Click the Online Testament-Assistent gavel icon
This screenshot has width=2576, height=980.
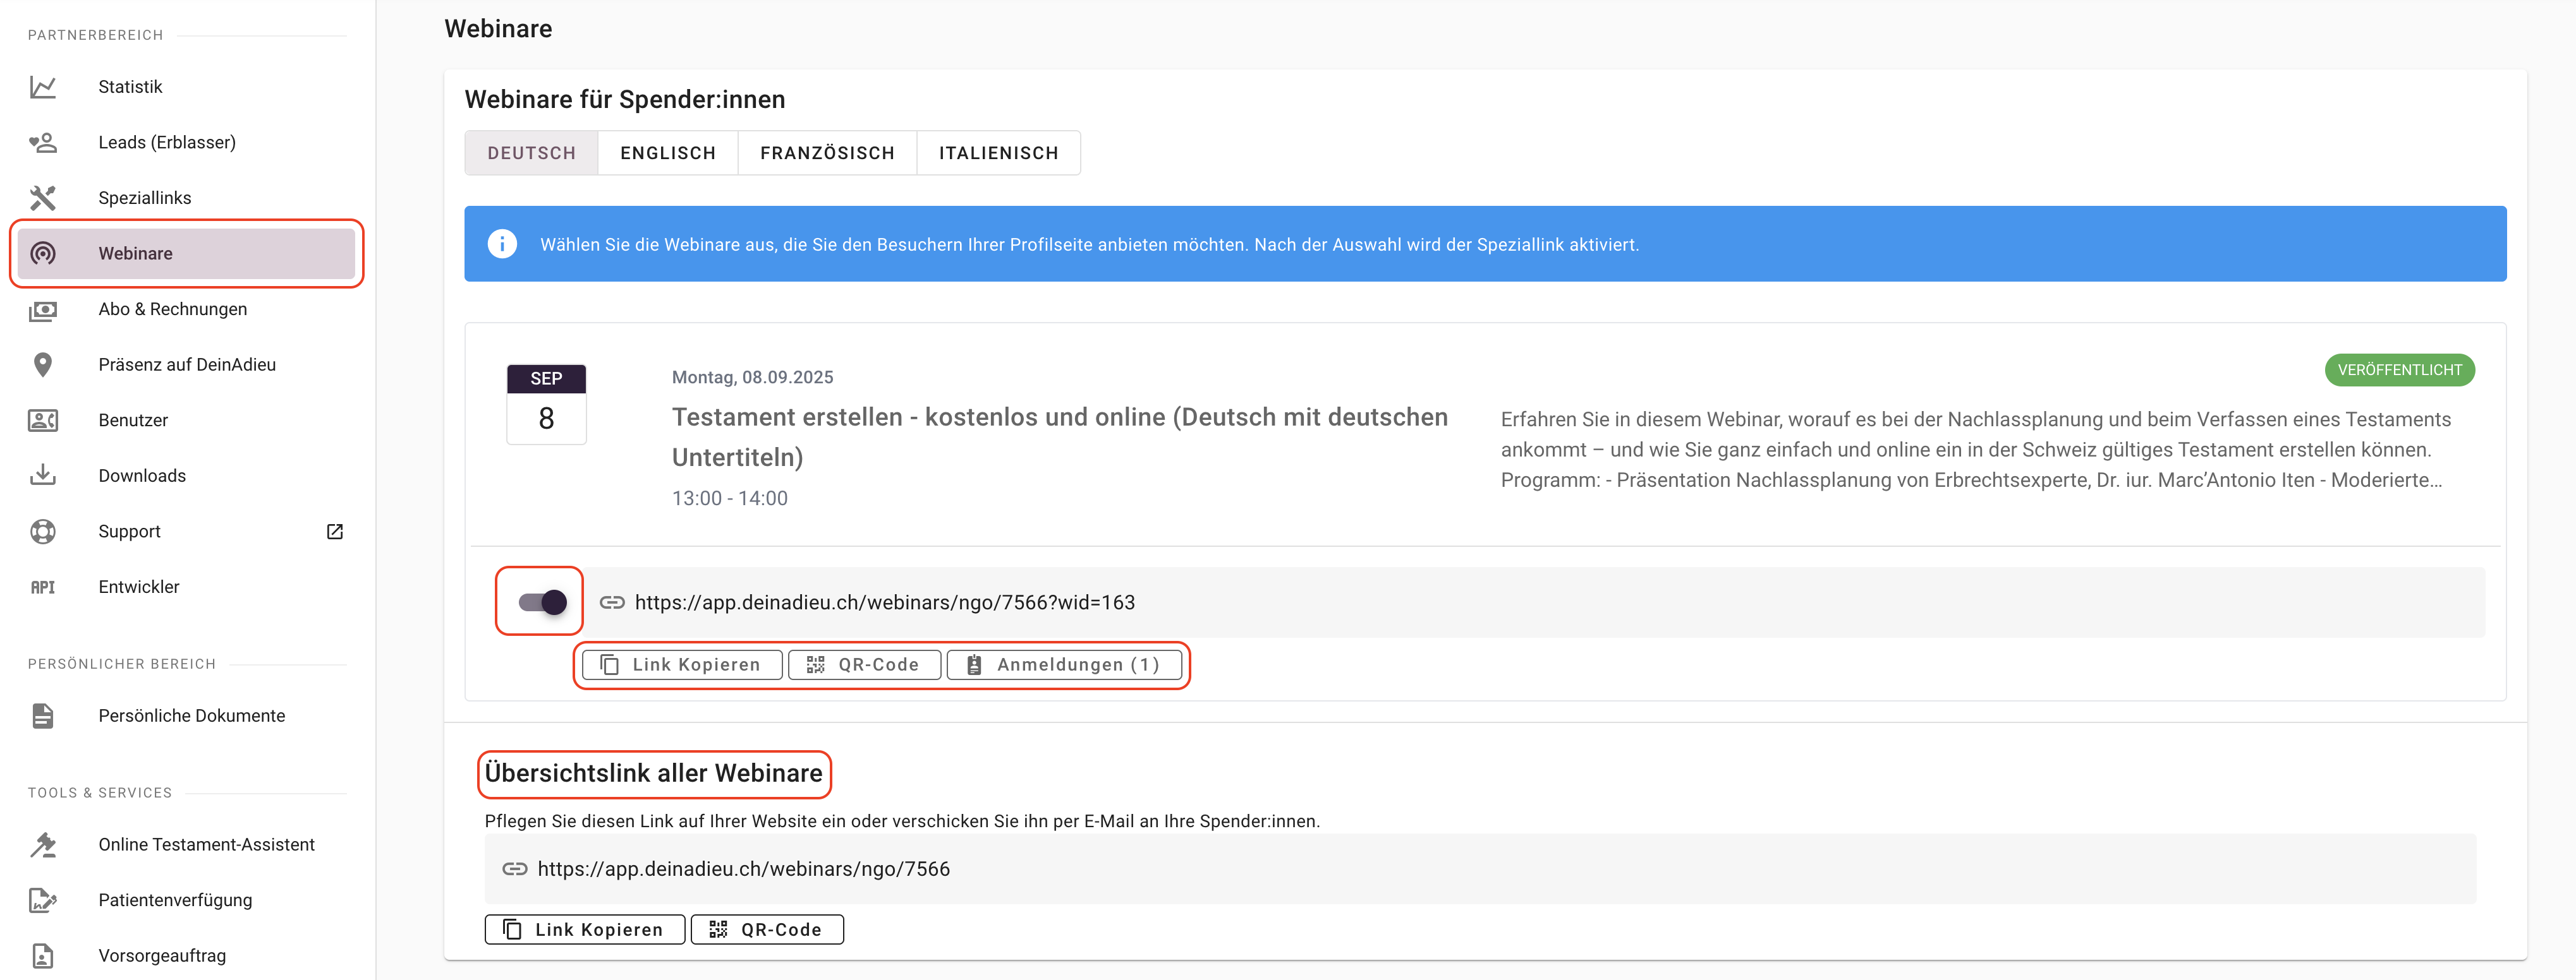(42, 845)
